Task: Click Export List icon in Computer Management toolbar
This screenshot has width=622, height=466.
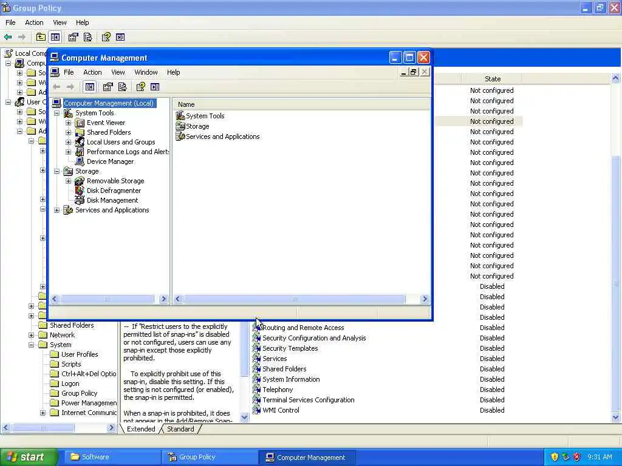Action: click(123, 87)
